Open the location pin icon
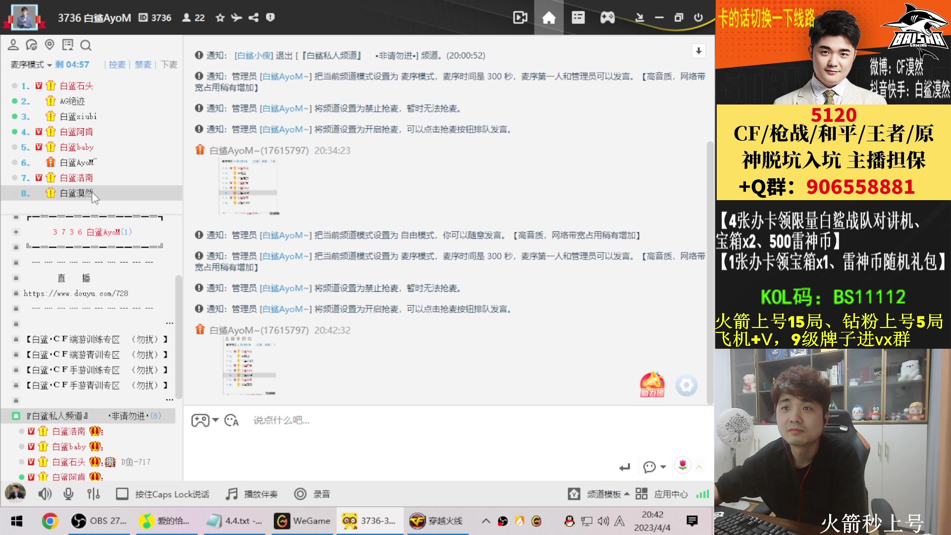 pos(50,45)
